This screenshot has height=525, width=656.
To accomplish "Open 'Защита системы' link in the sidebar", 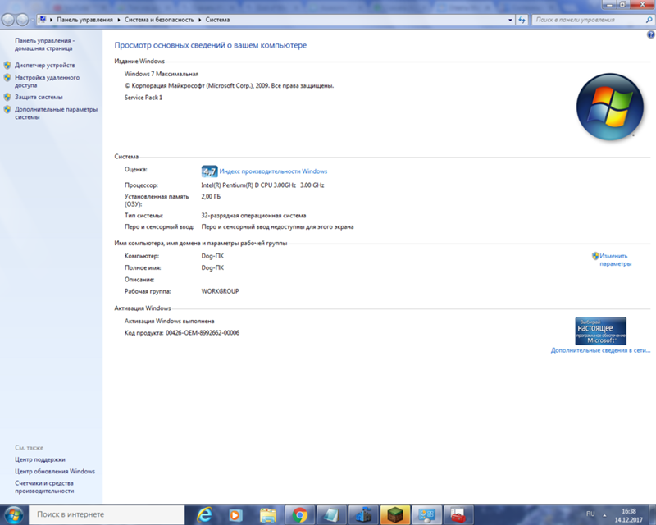I will pyautogui.click(x=39, y=97).
